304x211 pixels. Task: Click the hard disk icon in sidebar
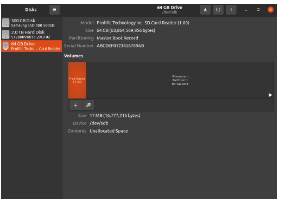coord(5,35)
